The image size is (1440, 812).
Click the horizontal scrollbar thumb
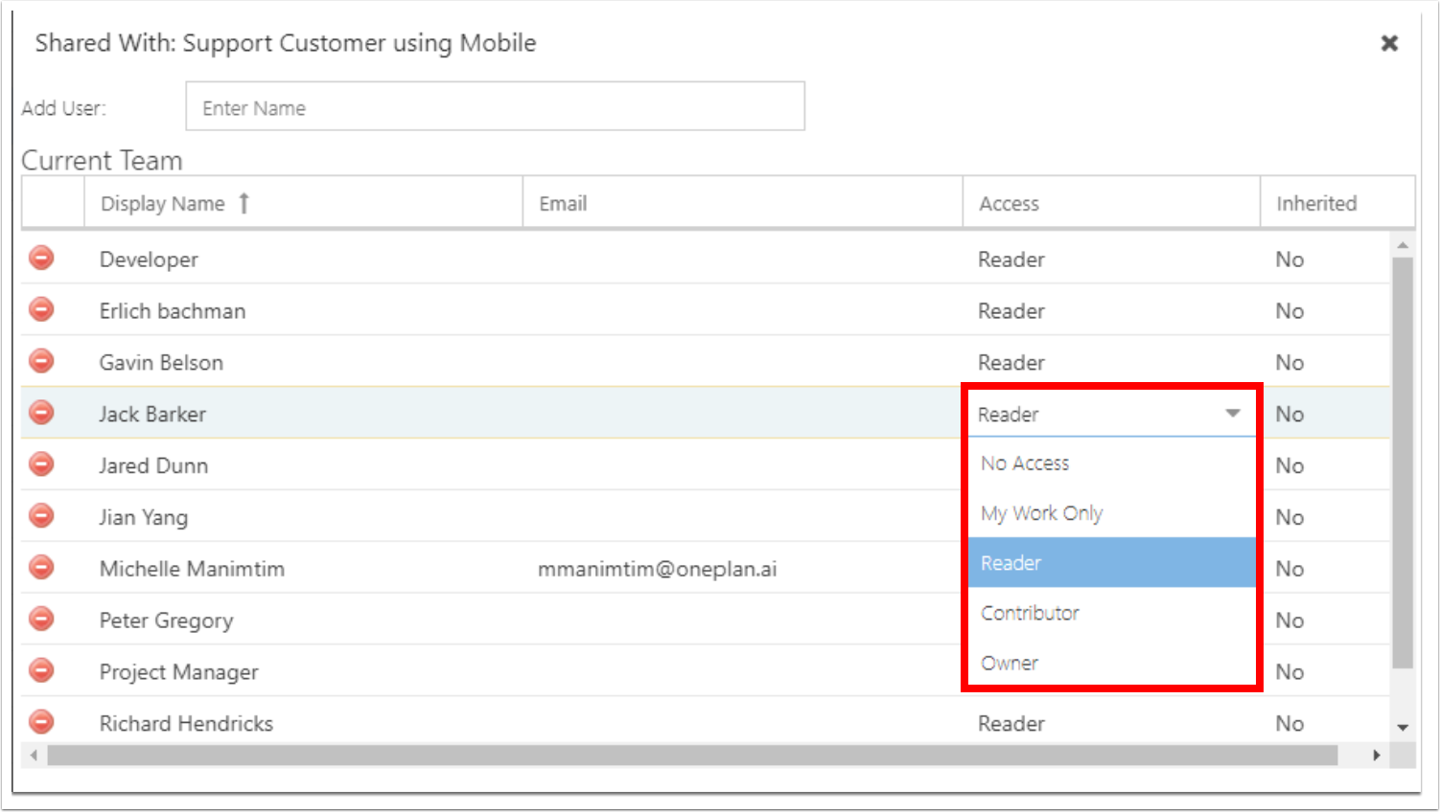(692, 756)
